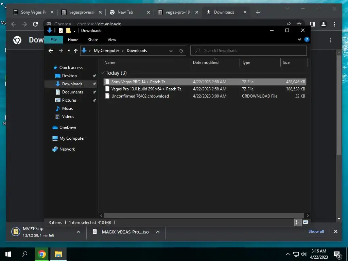Expand the address bar history dropdown
The image size is (348, 261).
pyautogui.click(x=171, y=51)
